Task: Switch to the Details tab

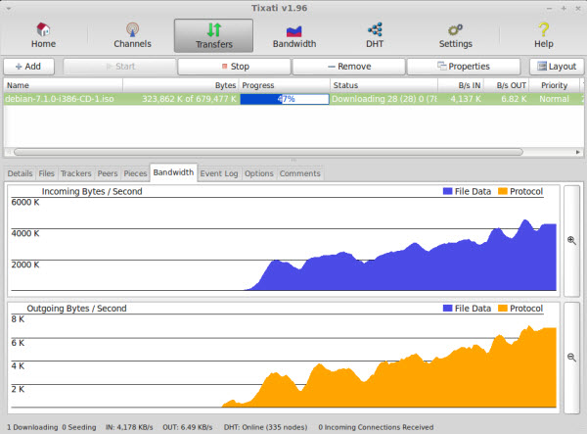Action: pos(20,173)
